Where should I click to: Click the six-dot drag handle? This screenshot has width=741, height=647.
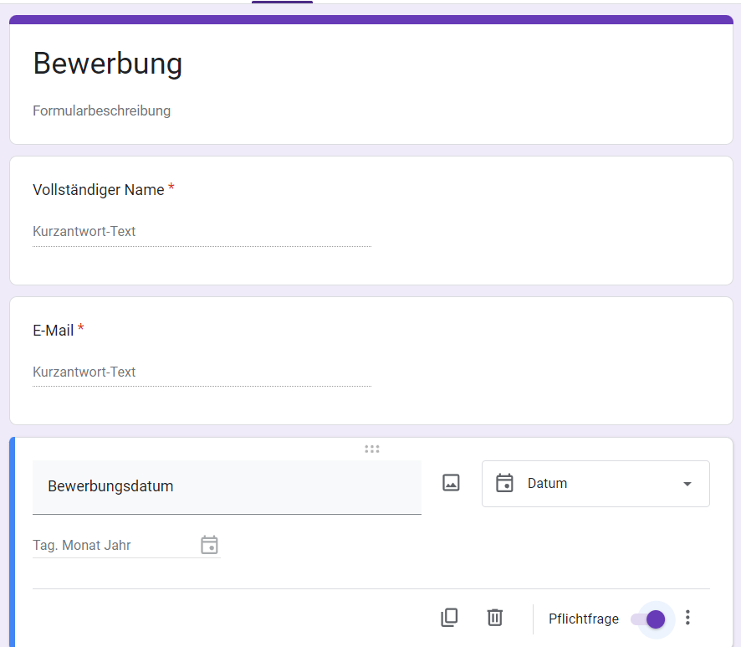coord(372,449)
